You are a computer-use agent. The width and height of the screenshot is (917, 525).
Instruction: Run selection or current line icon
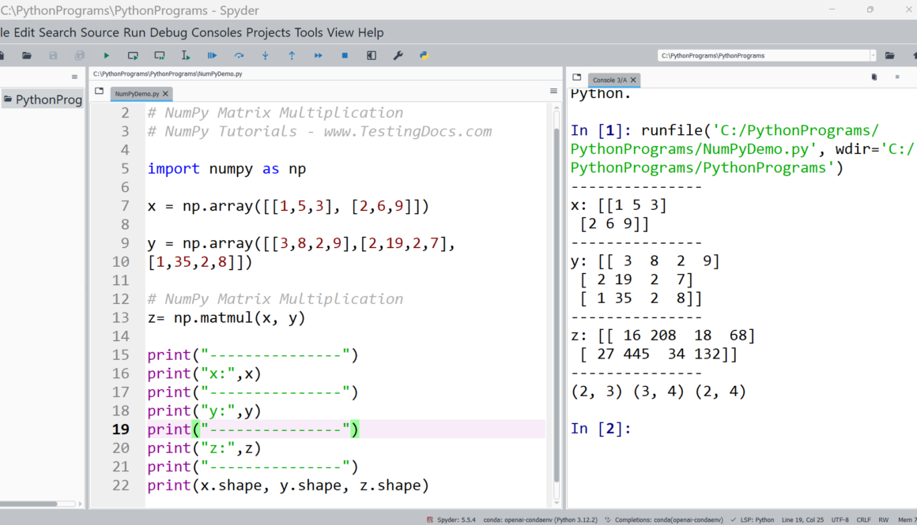(x=186, y=56)
